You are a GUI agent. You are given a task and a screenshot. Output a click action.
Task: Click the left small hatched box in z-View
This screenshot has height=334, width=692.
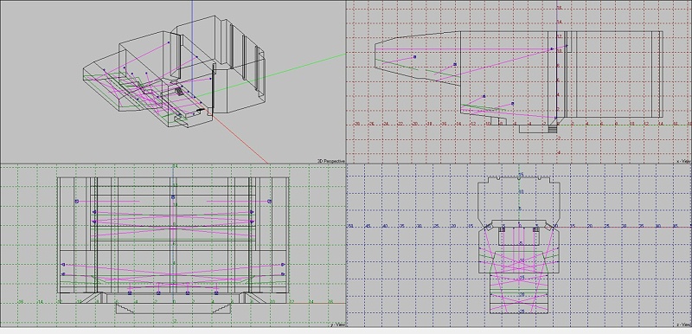pyautogui.click(x=502, y=229)
